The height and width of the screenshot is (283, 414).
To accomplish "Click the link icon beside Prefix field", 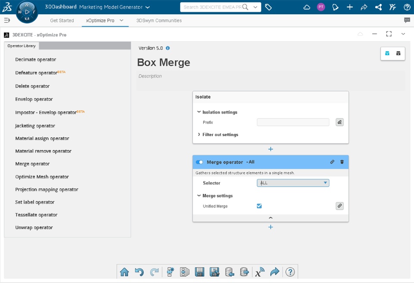I will point(339,122).
